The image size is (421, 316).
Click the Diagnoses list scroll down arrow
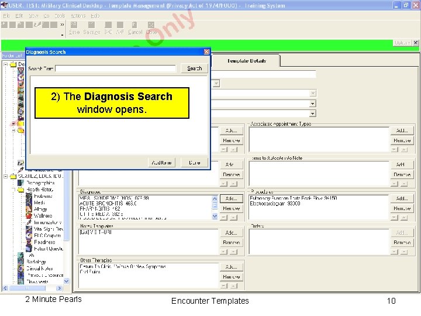[215, 216]
